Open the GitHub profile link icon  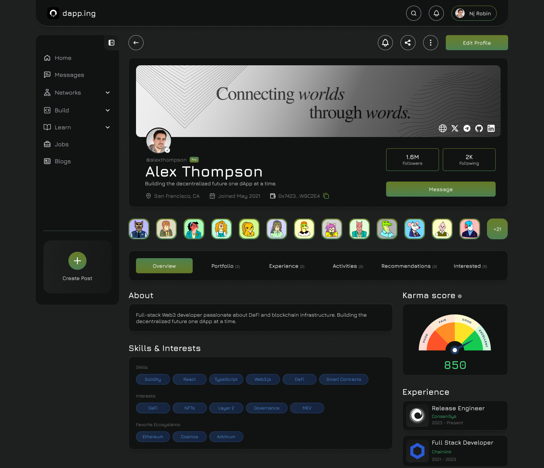pos(479,128)
